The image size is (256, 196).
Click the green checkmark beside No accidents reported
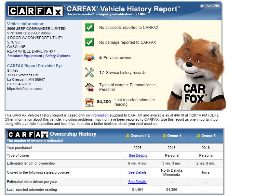point(89,28)
